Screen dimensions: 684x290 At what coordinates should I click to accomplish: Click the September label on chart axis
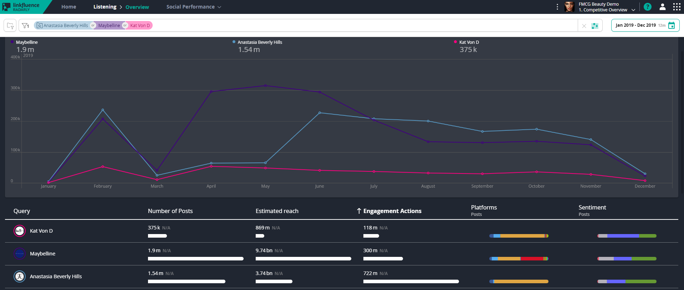(482, 186)
